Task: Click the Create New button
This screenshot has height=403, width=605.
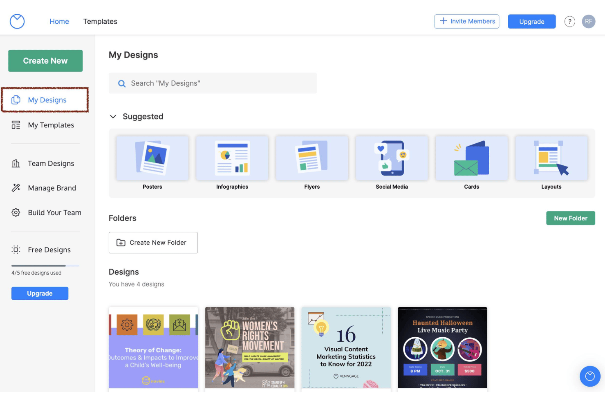Action: pos(45,61)
